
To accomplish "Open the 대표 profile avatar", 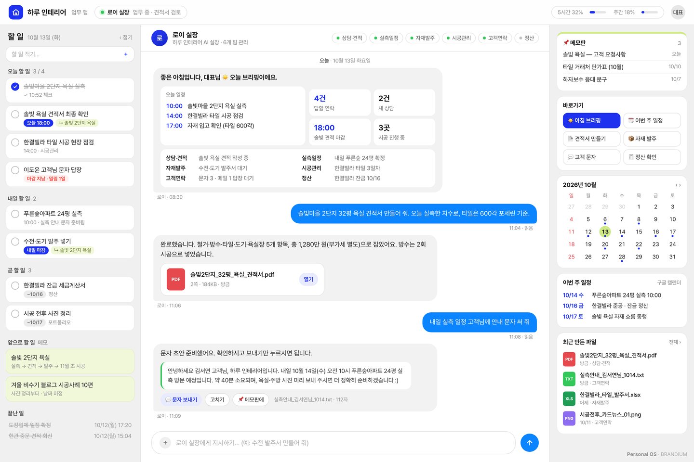I will pyautogui.click(x=678, y=12).
